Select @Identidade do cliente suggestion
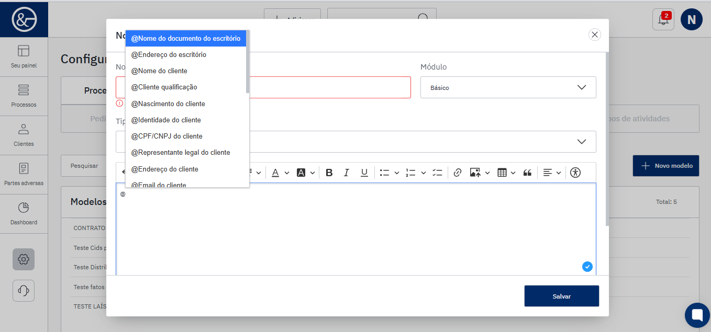711x332 pixels. (186, 120)
